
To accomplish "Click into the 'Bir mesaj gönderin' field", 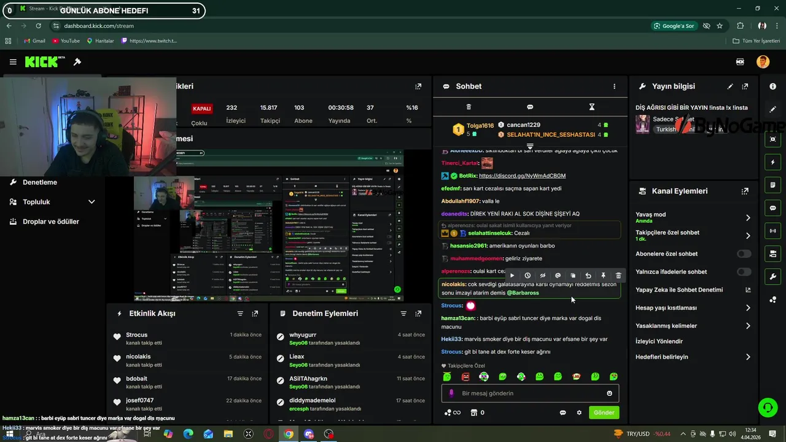I will 530,394.
